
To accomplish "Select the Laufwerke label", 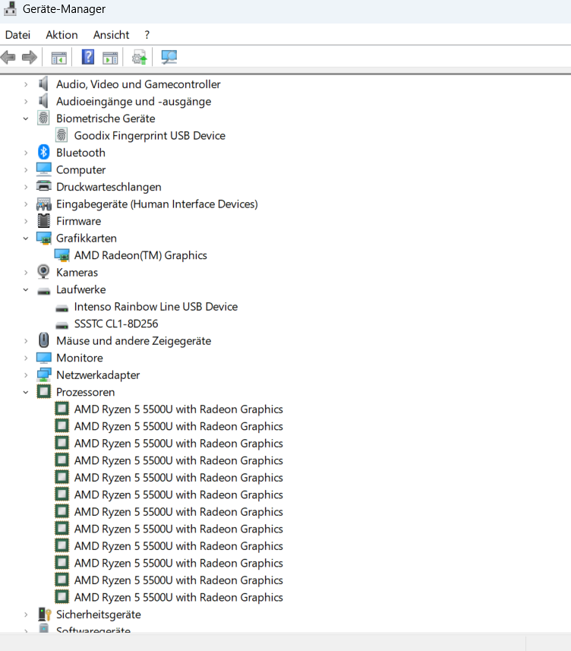I will click(81, 289).
